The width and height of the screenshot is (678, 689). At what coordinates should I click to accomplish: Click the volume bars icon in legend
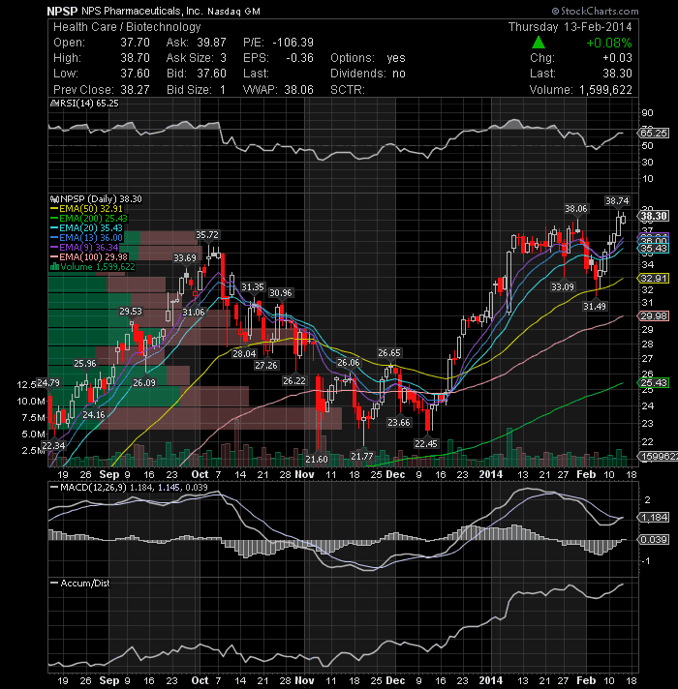(x=54, y=267)
